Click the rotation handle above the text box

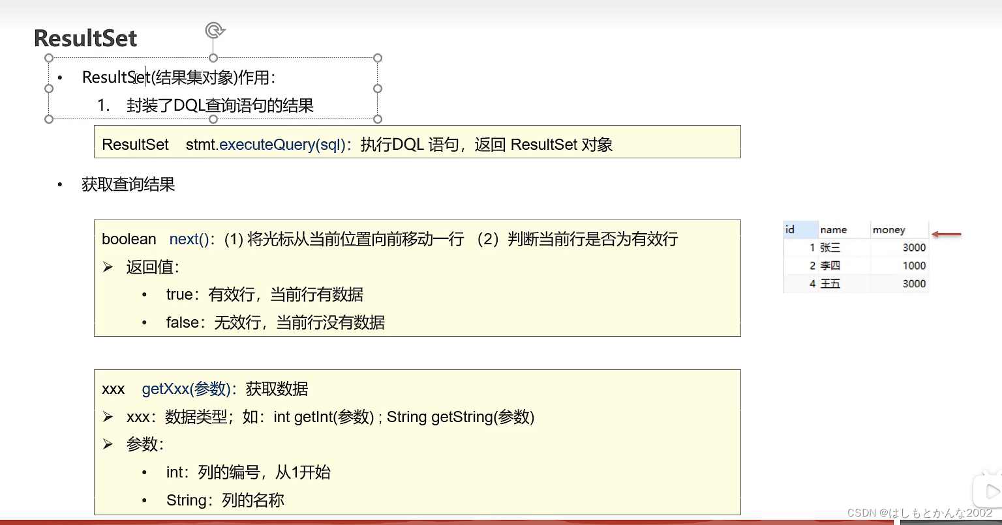[x=215, y=30]
